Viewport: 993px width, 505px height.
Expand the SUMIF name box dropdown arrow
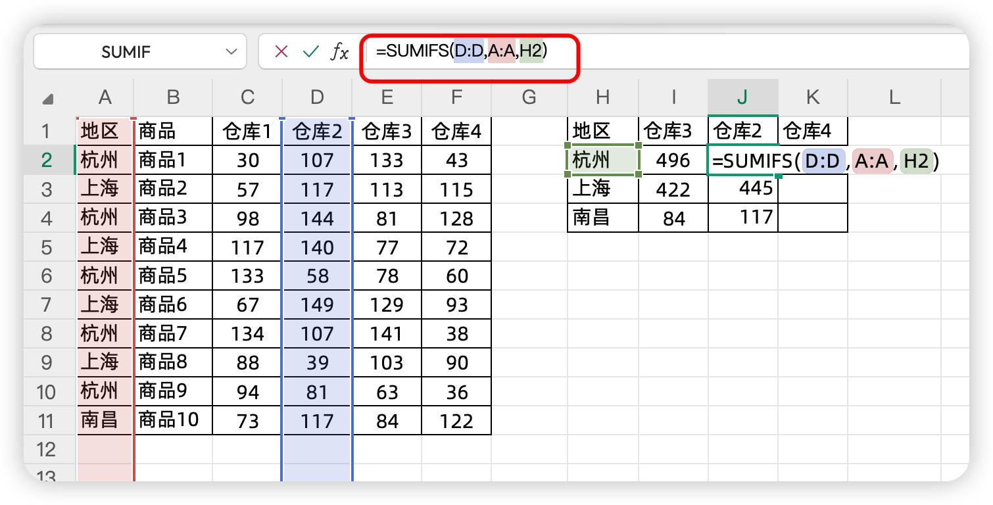pos(231,51)
